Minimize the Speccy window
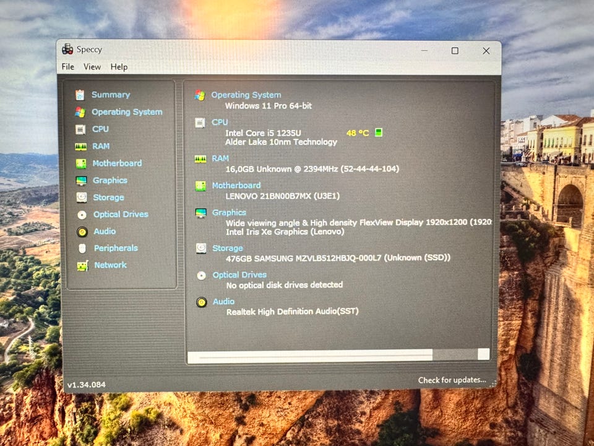Viewport: 594px width, 446px height. point(424,50)
